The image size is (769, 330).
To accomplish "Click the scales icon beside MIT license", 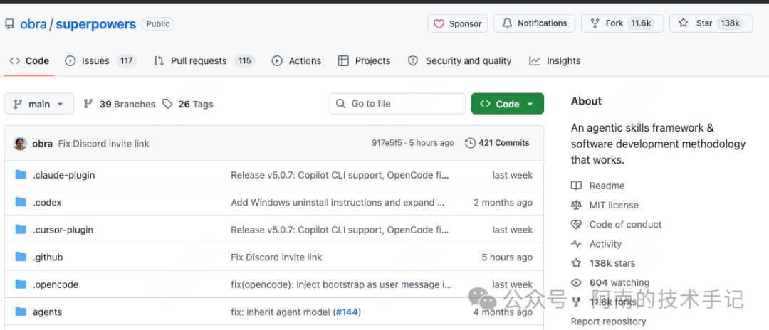I will point(576,205).
